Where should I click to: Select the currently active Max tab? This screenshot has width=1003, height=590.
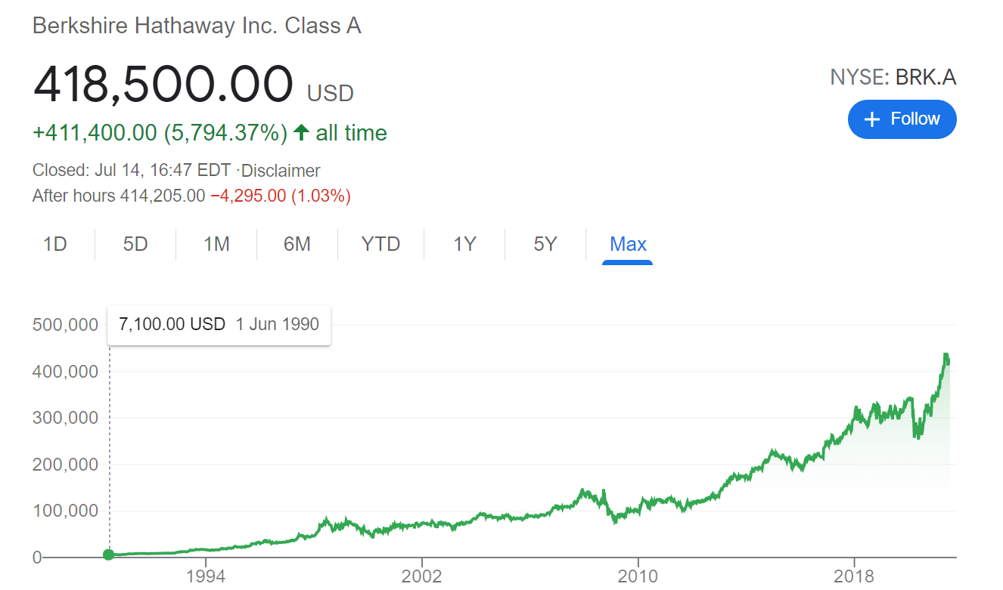[x=628, y=243]
